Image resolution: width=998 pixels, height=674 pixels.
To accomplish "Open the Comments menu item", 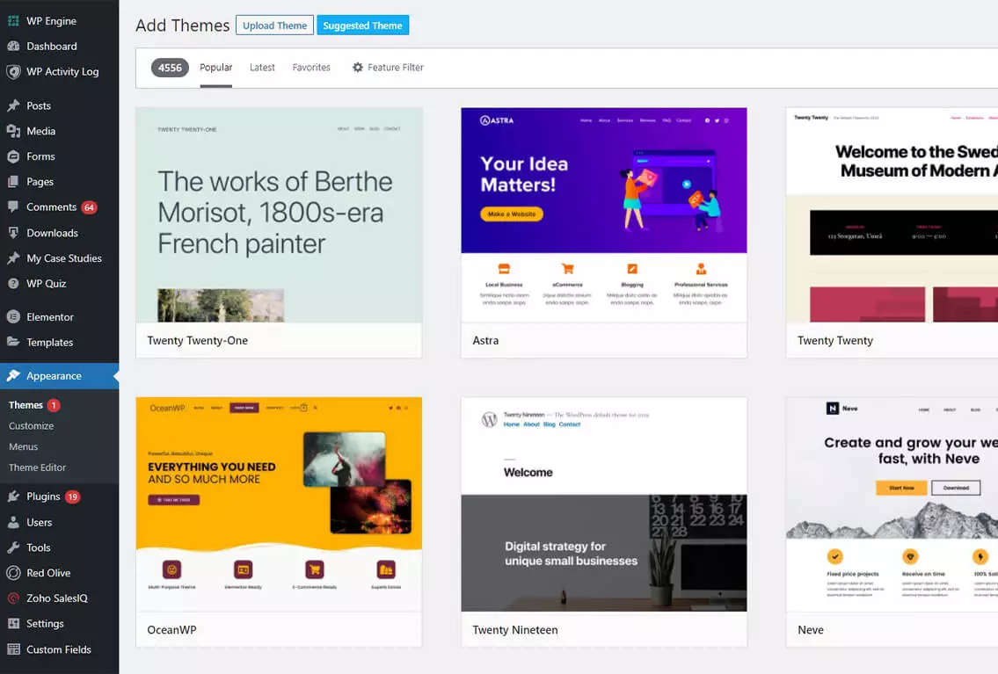I will pyautogui.click(x=59, y=207).
